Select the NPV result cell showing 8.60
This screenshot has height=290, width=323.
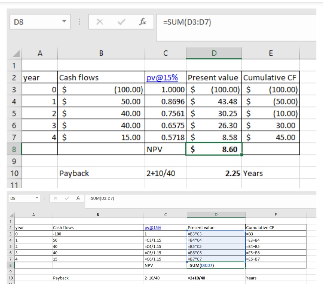pos(214,149)
